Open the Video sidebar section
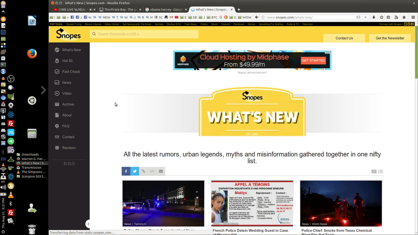418x235 pixels. coord(63,93)
